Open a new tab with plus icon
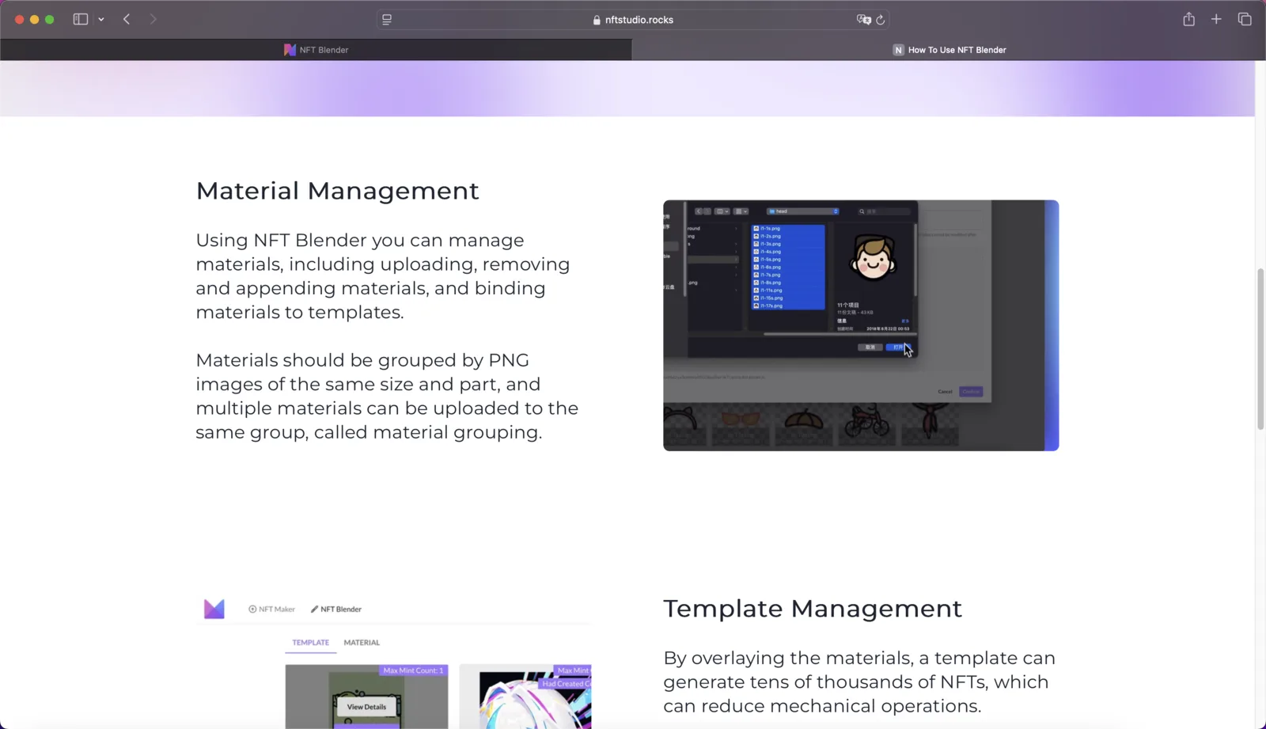The height and width of the screenshot is (729, 1266). tap(1216, 19)
